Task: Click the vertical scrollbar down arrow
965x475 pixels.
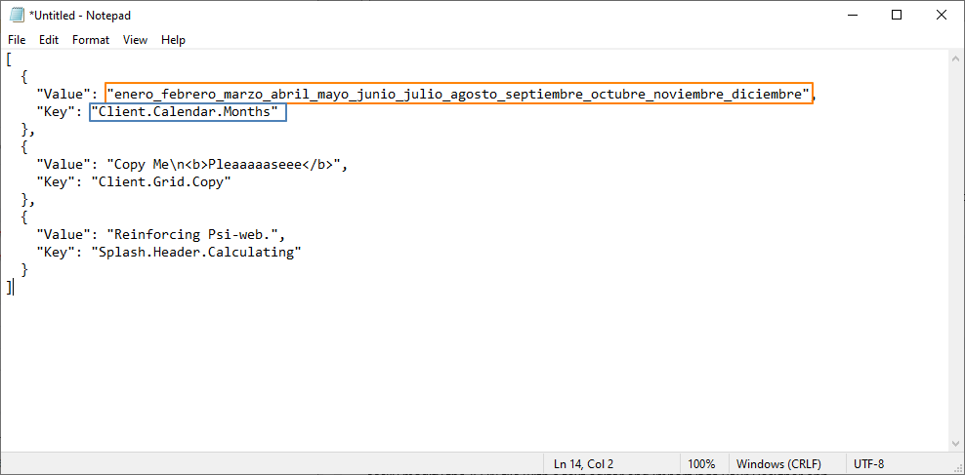Action: pos(956,444)
